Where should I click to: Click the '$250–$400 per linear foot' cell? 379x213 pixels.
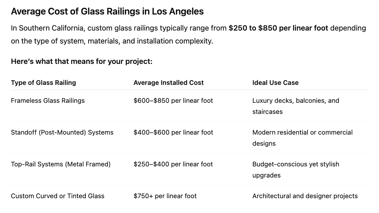(173, 164)
